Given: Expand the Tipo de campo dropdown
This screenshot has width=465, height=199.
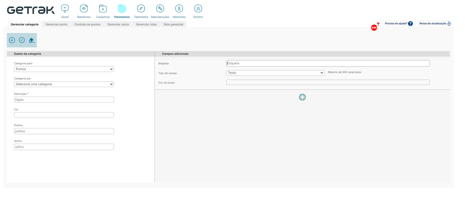Looking at the screenshot, I should click(275, 73).
